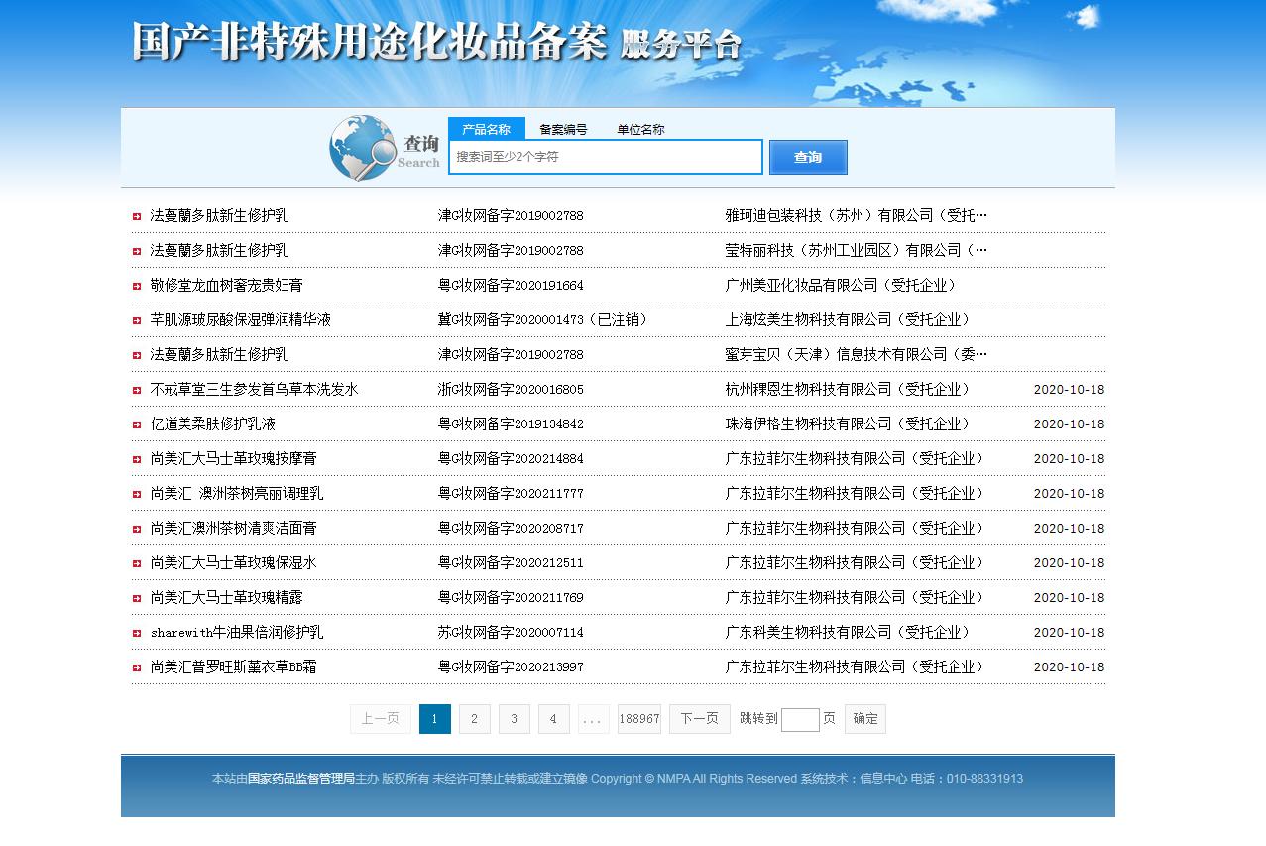Switch to the 单位名称 search tab

[x=639, y=129]
